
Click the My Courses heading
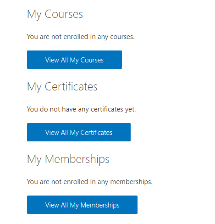[55, 14]
